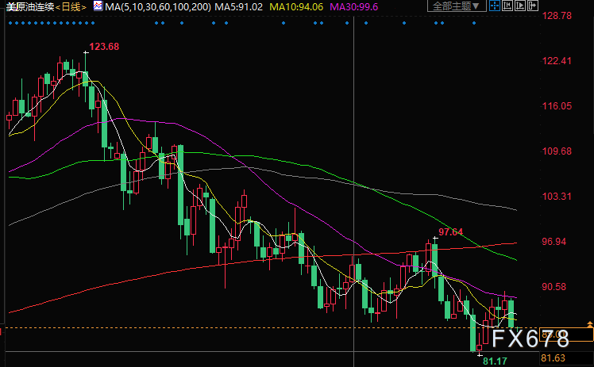Click the 122.41 axis price

(x=557, y=60)
